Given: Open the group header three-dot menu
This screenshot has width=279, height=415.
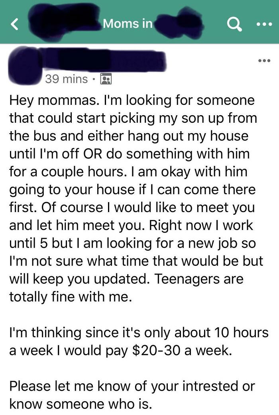Looking at the screenshot, I should click(x=264, y=24).
